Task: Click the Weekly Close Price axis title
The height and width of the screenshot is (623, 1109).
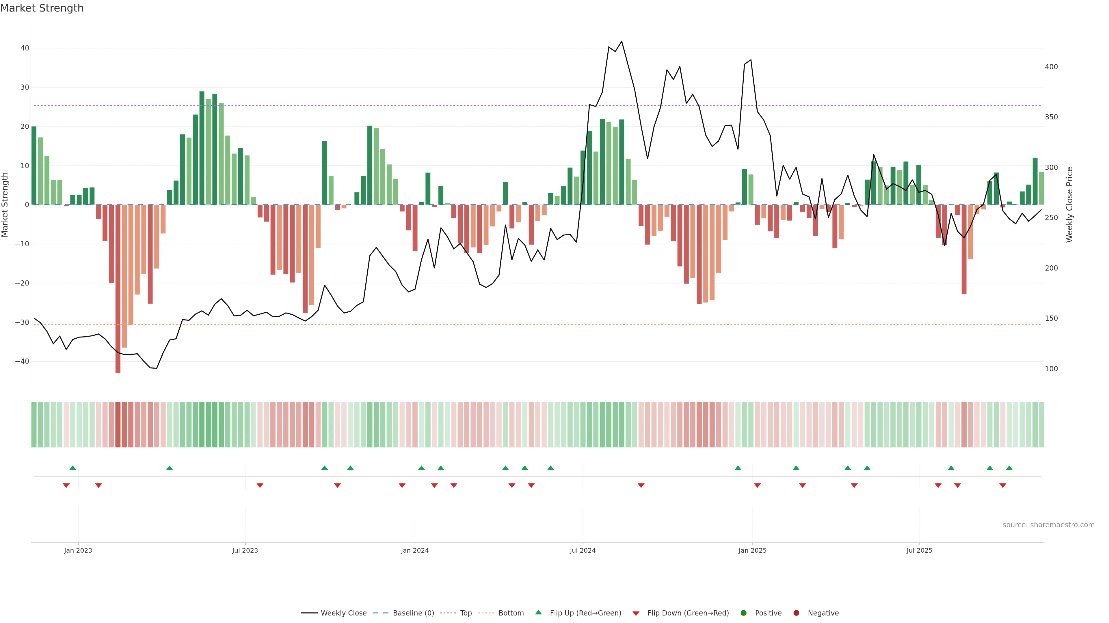Action: click(1069, 205)
